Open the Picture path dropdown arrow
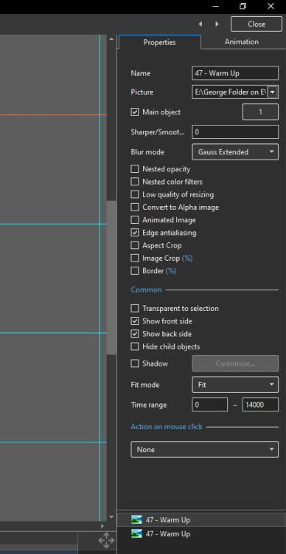The image size is (286, 554). point(273,92)
